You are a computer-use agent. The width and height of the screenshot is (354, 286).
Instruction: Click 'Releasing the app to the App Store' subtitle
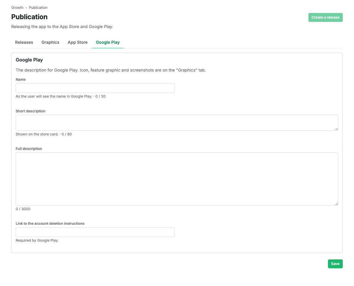[x=62, y=27]
